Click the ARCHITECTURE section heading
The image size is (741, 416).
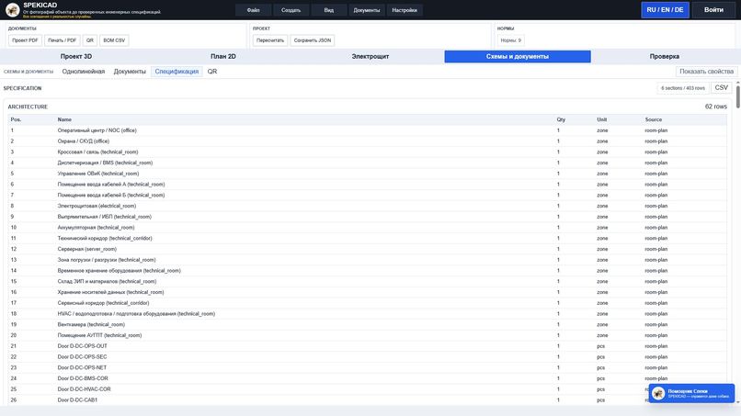point(28,107)
